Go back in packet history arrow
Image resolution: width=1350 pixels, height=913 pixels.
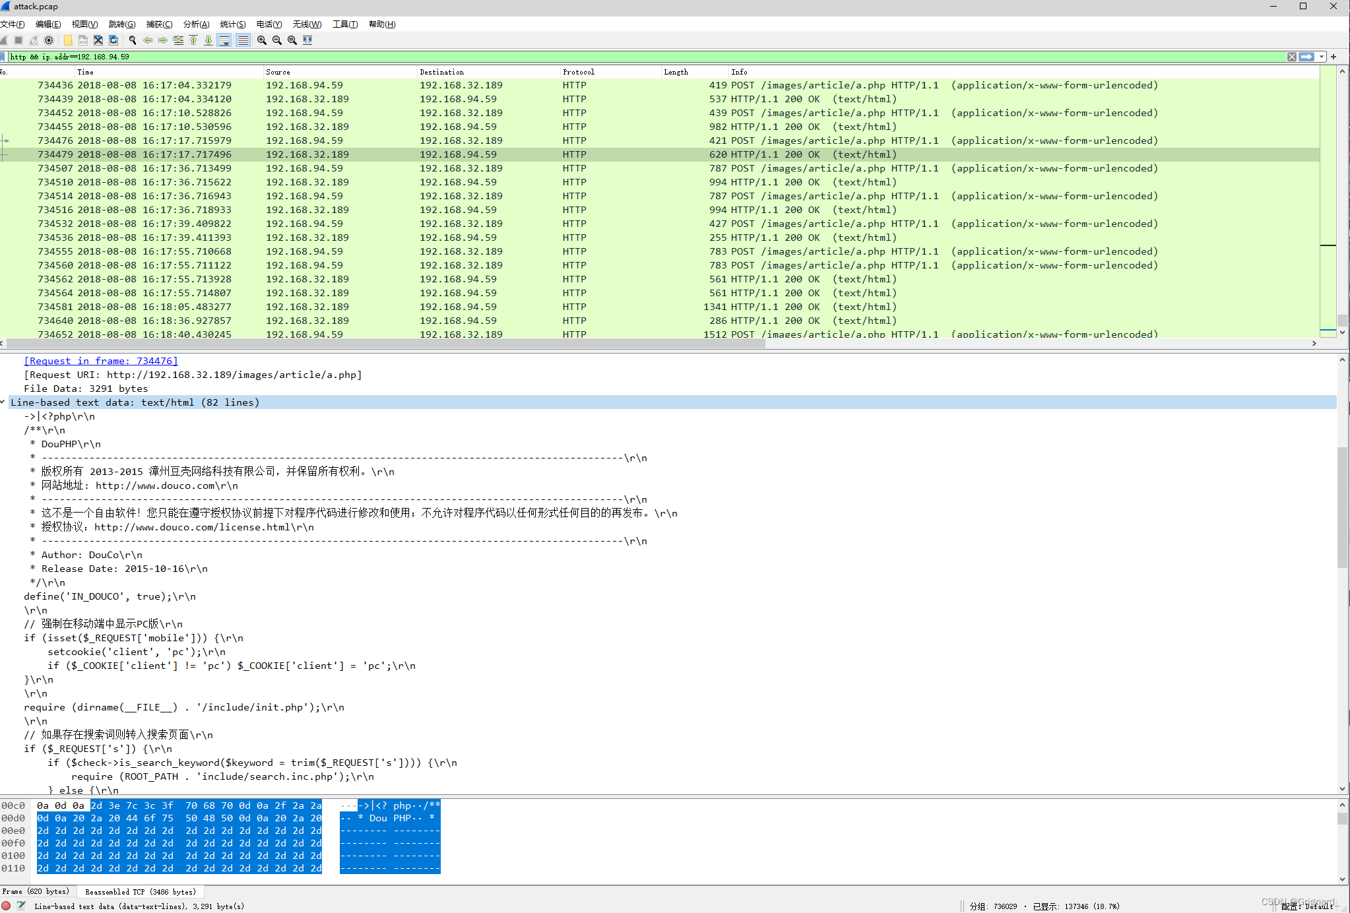point(148,40)
